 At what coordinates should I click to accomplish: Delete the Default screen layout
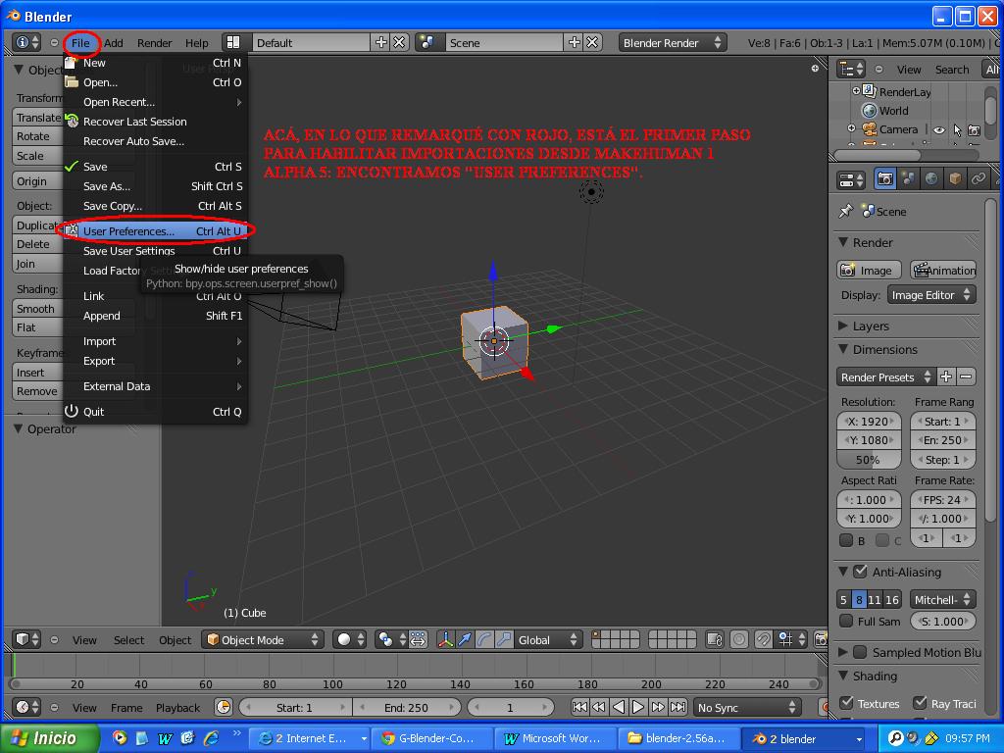[399, 42]
